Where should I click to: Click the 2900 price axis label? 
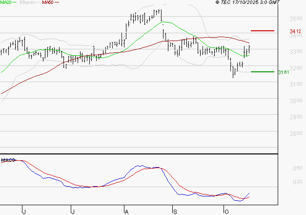[296, 117]
